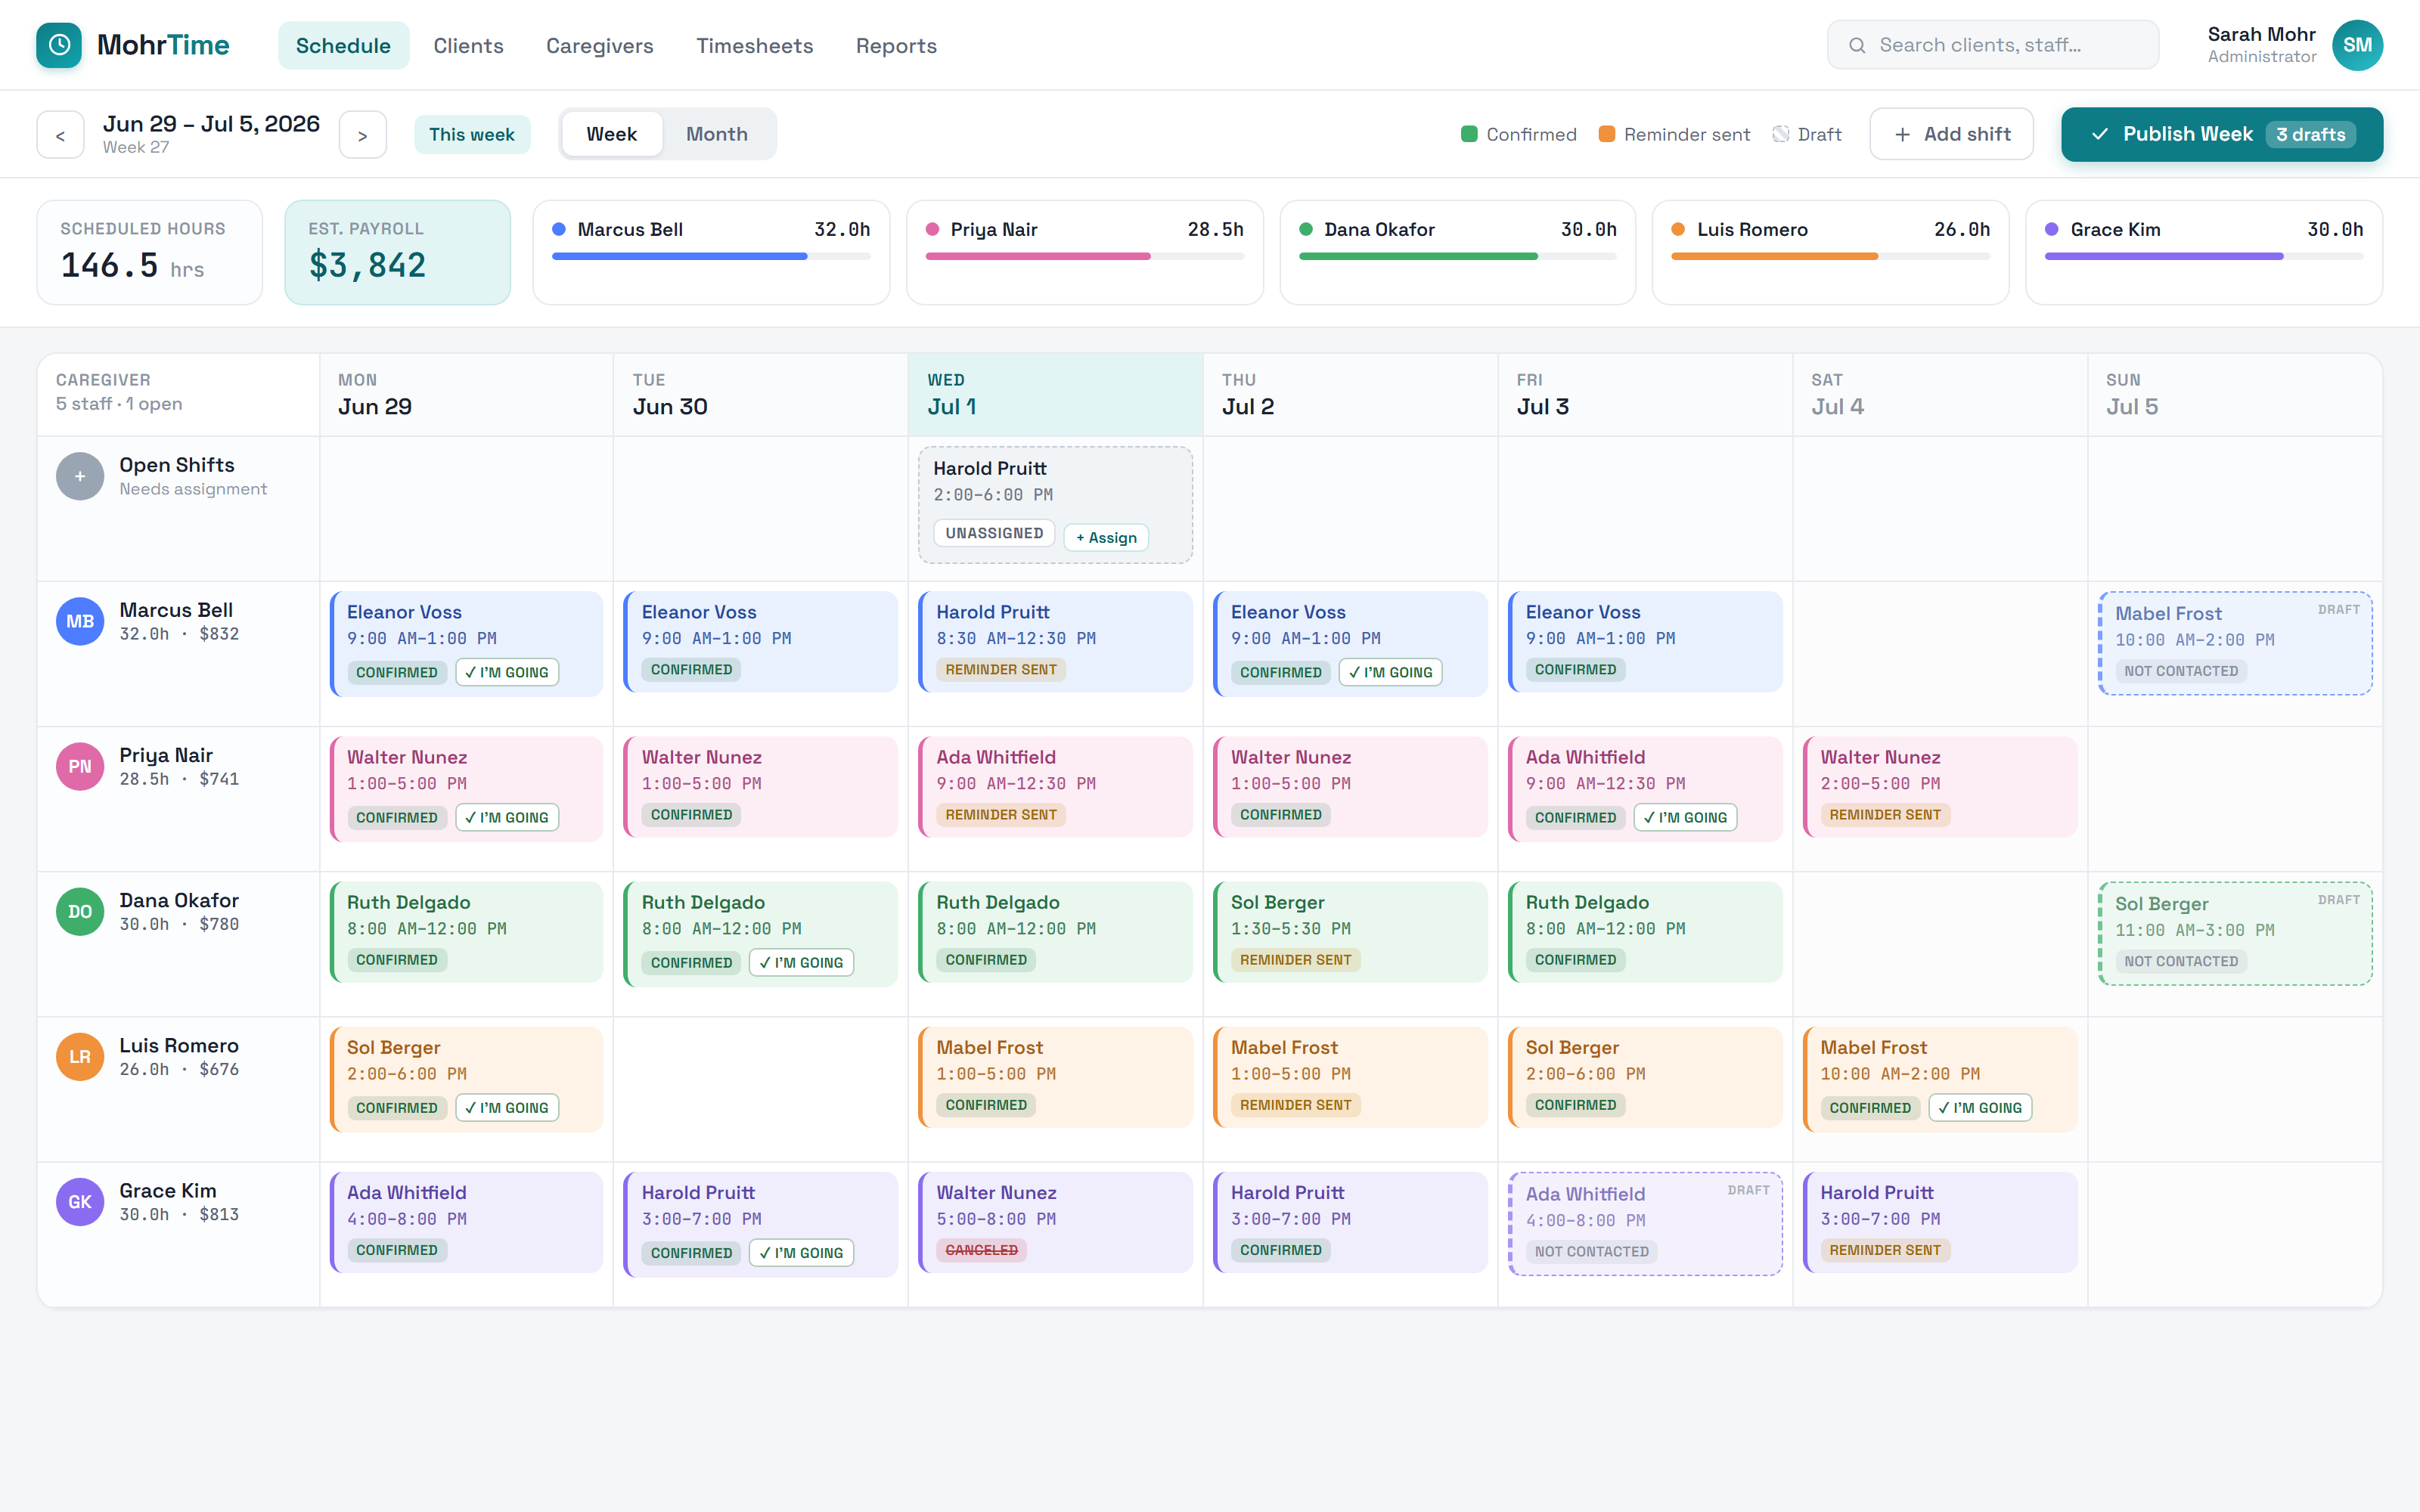2420x1512 pixels.
Task: Open Dana Okafor's Thursday Sol Berger shift
Action: pyautogui.click(x=1350, y=931)
